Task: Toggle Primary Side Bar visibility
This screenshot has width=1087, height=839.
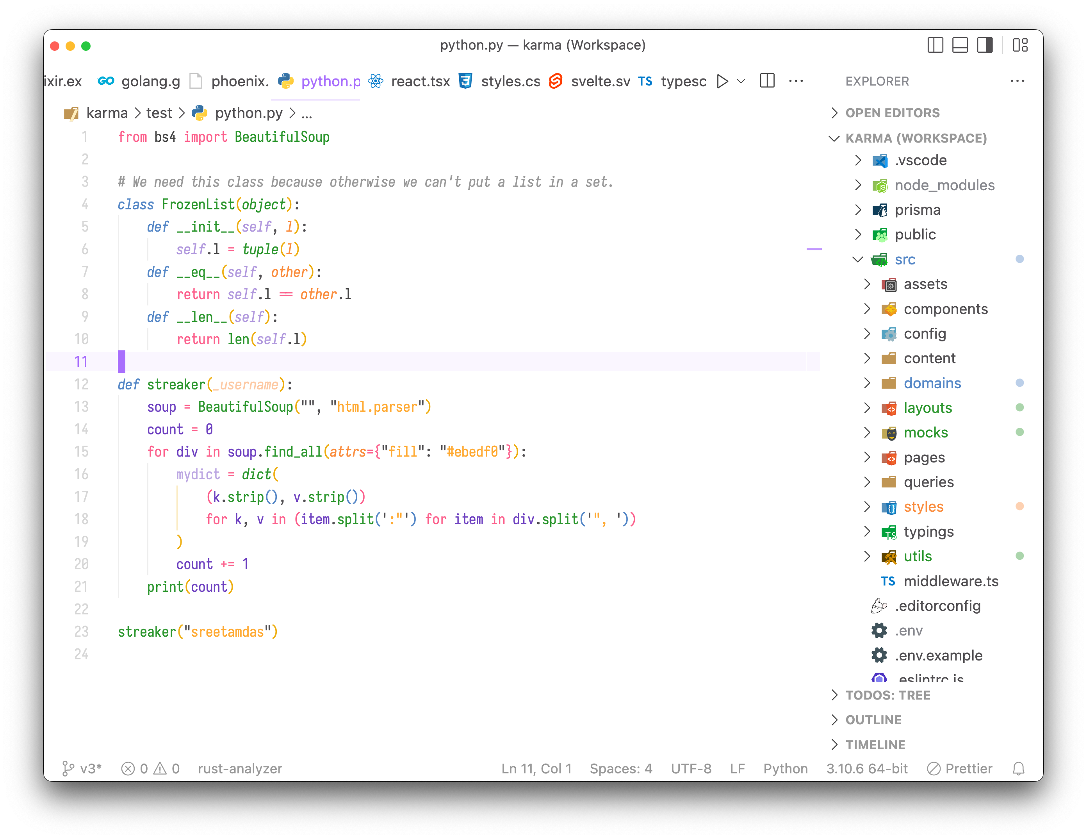Action: pyautogui.click(x=935, y=45)
